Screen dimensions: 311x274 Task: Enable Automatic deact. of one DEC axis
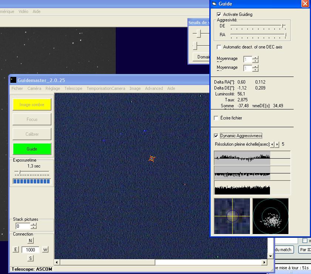pyautogui.click(x=219, y=47)
